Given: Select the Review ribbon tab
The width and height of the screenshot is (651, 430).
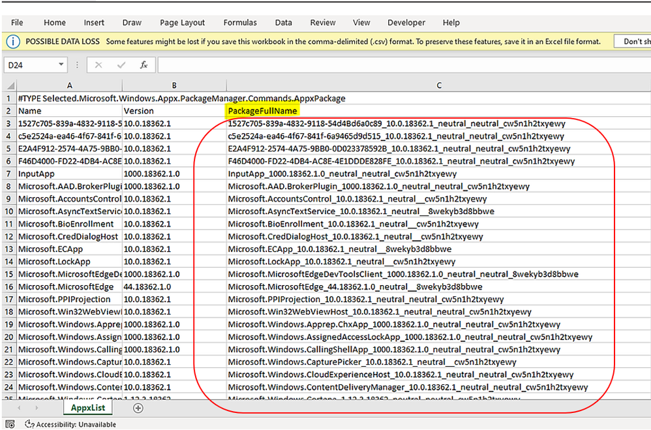Looking at the screenshot, I should click(323, 23).
